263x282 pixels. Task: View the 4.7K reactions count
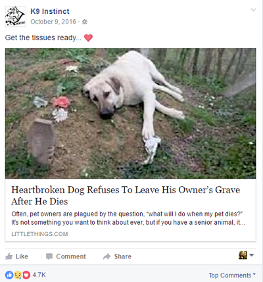click(39, 275)
